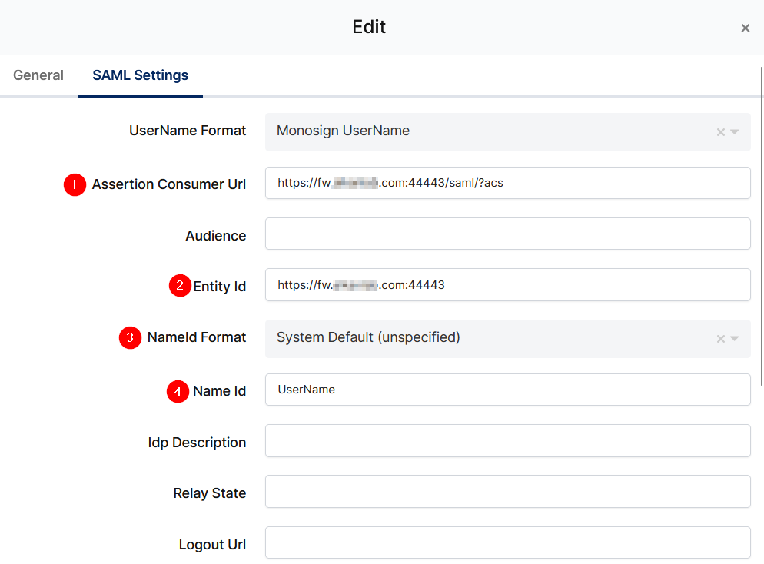The image size is (764, 564).
Task: Close the Edit dialog with X
Action: click(745, 28)
